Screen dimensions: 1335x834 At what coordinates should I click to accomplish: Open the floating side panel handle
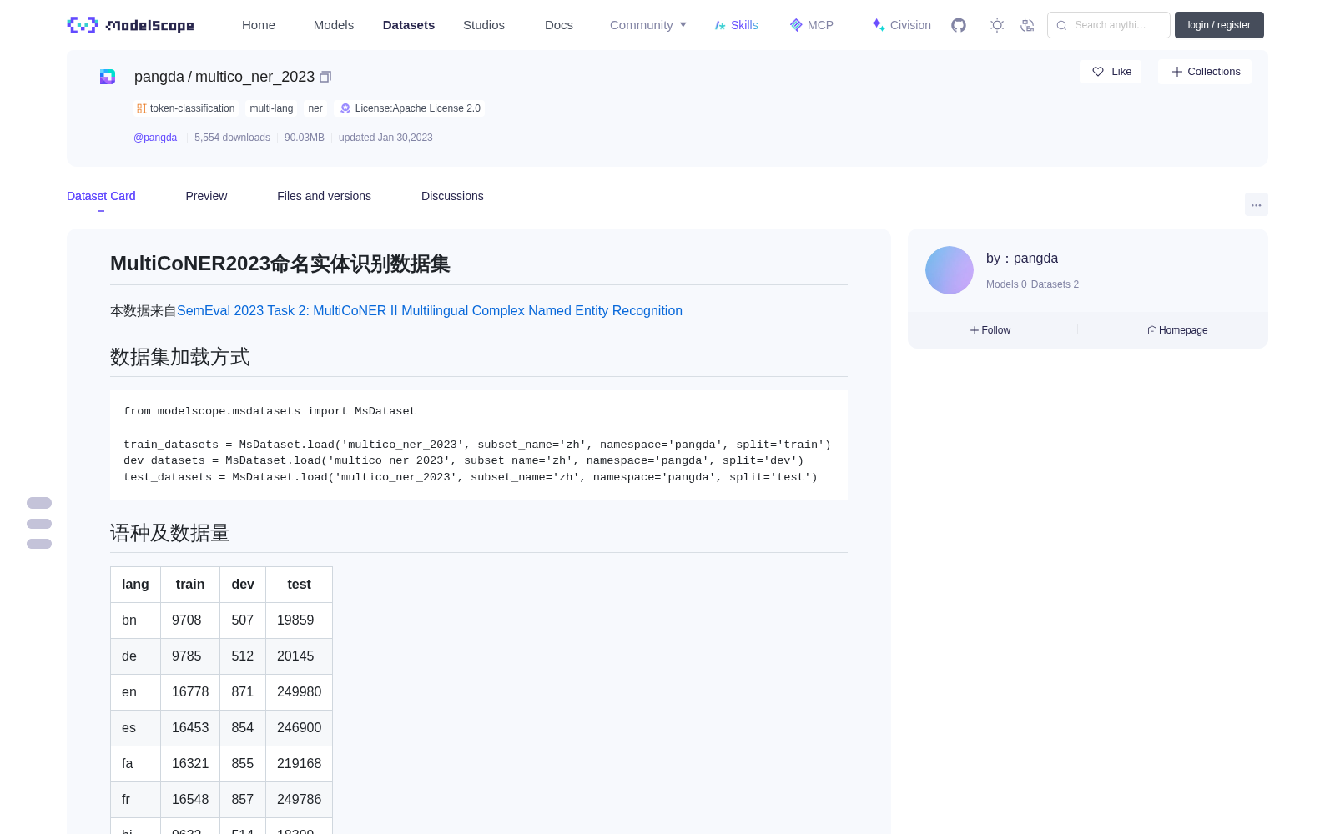point(39,523)
